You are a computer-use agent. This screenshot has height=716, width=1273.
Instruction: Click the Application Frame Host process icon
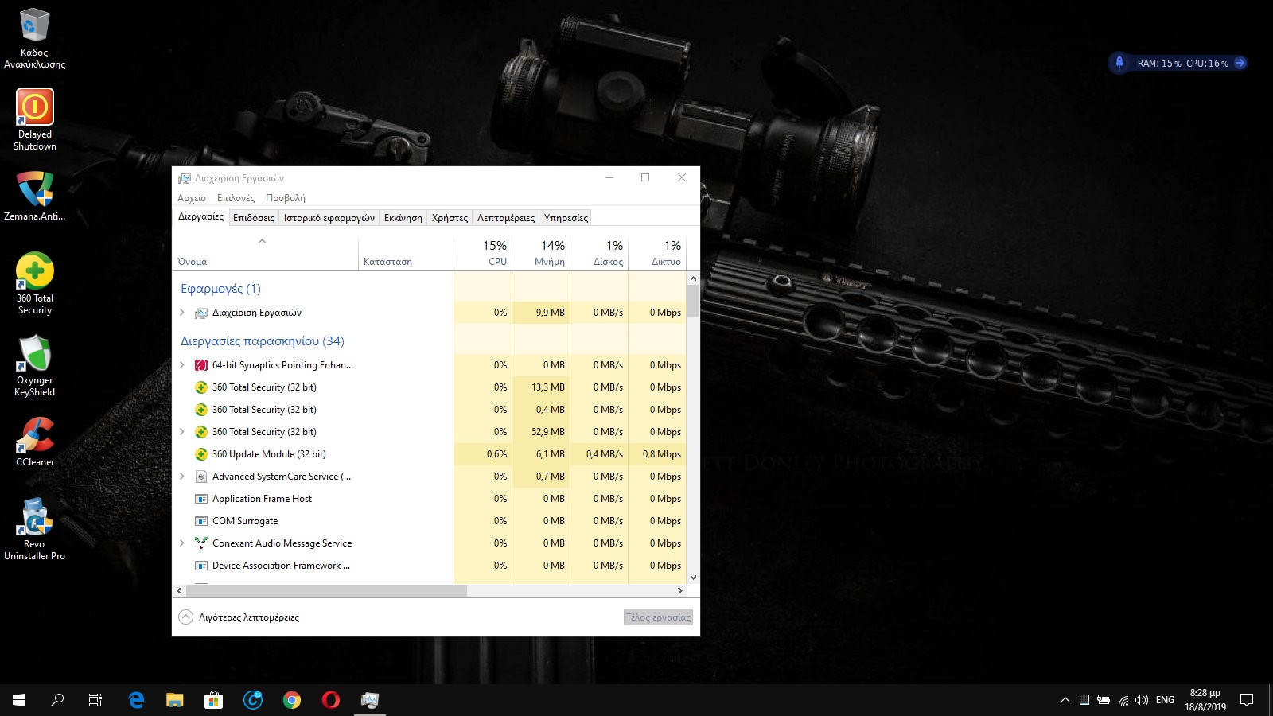pyautogui.click(x=201, y=499)
